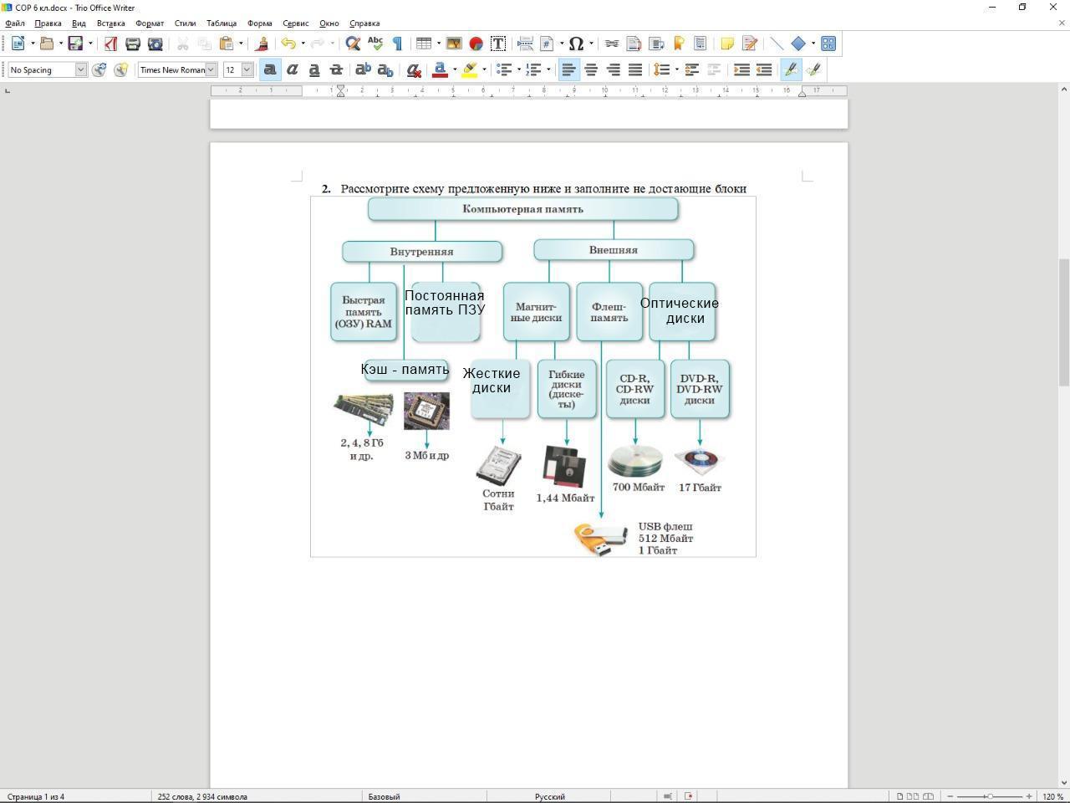Screen dimensions: 1070x803
Task: Expand the Insert Table dropdown arrow
Action: (438, 43)
